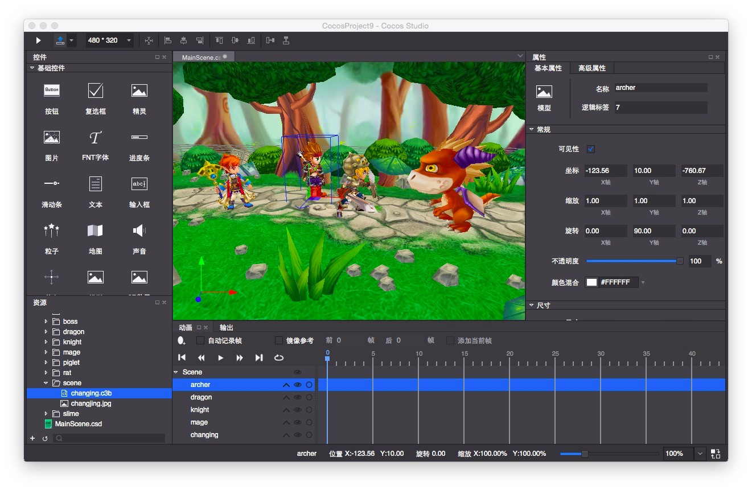Click the 名称 field containing archer

point(660,88)
